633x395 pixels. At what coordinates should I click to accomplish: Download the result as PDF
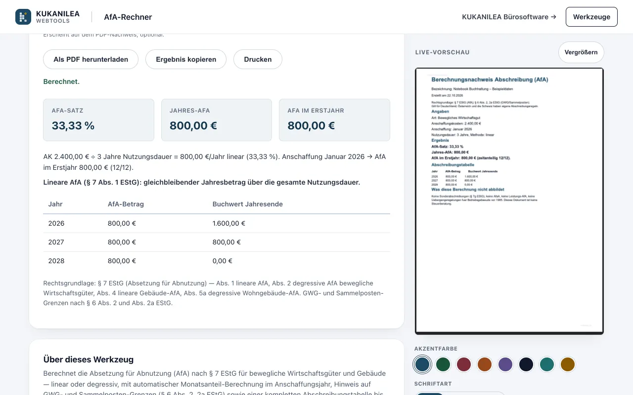pos(91,59)
